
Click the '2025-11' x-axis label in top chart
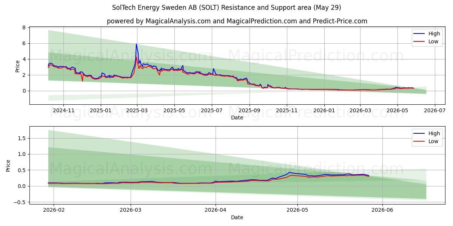tap(287, 110)
